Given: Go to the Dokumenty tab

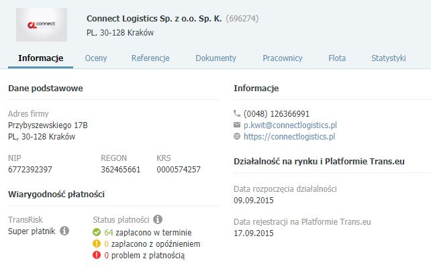Looking at the screenshot, I should click(215, 58).
